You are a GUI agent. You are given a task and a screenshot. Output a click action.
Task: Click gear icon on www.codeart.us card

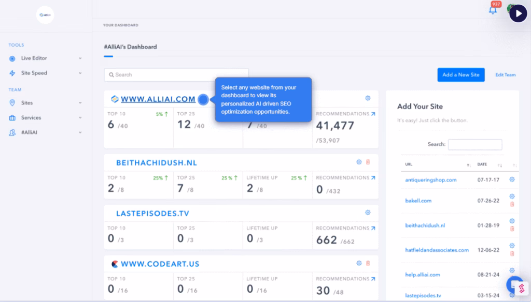(359, 263)
